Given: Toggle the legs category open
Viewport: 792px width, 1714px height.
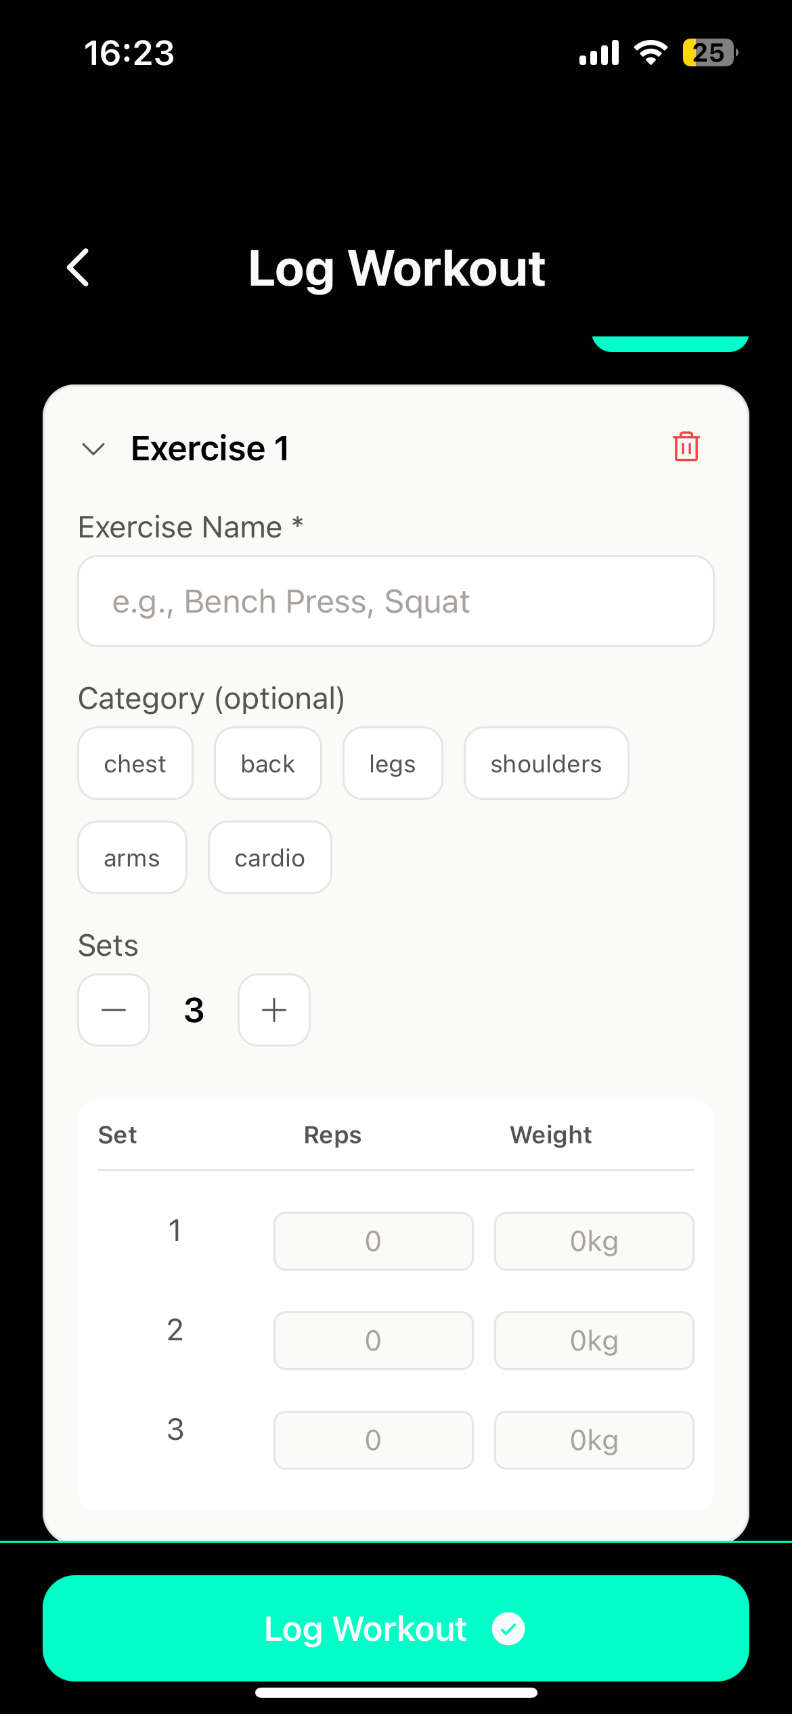Looking at the screenshot, I should pos(393,764).
